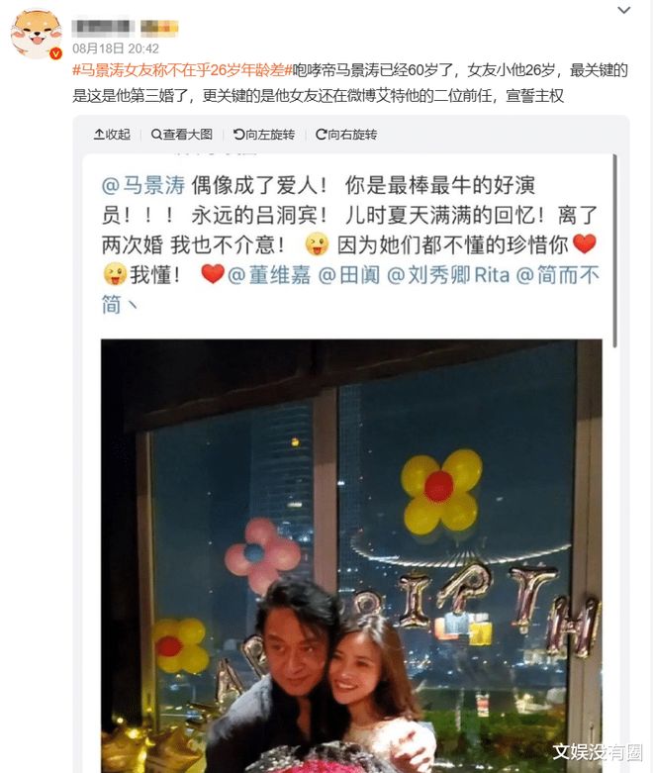653x773 pixels.
Task: Open the @简而不简 mention
Action: (350, 290)
